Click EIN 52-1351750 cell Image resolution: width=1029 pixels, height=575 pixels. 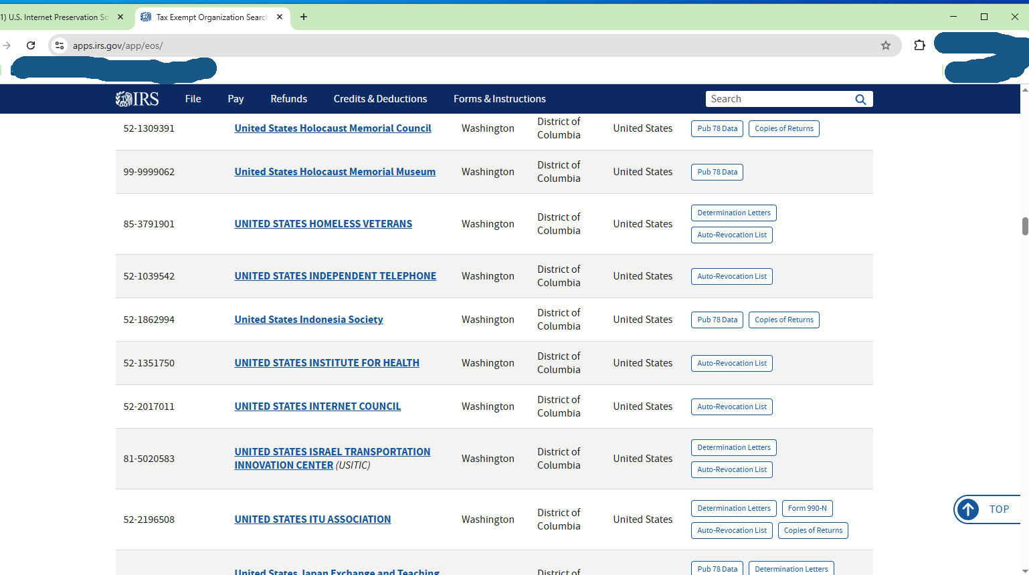[x=149, y=363]
